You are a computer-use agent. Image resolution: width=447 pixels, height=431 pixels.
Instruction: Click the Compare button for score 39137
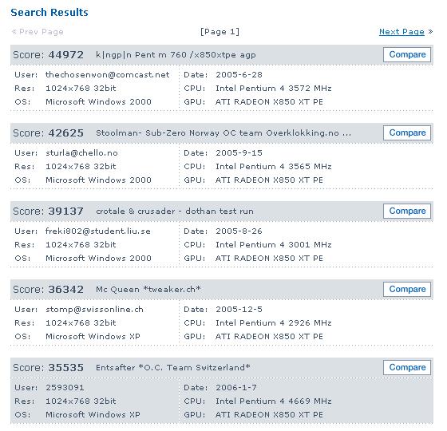pyautogui.click(x=407, y=211)
